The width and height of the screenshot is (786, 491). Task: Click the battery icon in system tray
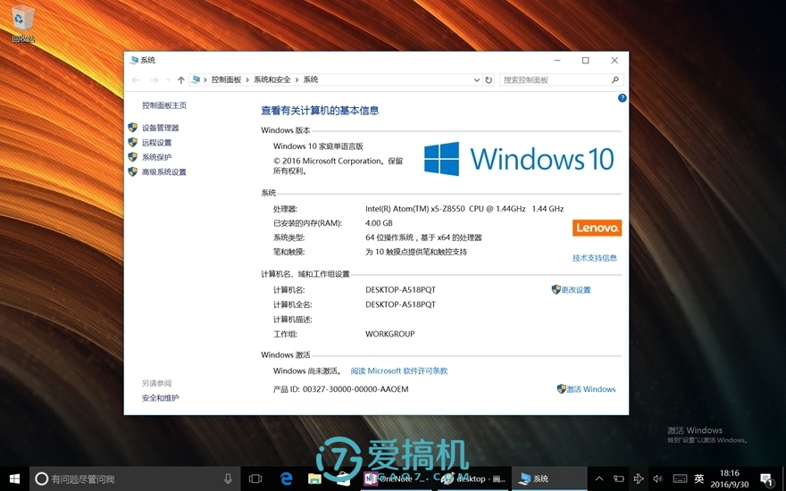[619, 479]
